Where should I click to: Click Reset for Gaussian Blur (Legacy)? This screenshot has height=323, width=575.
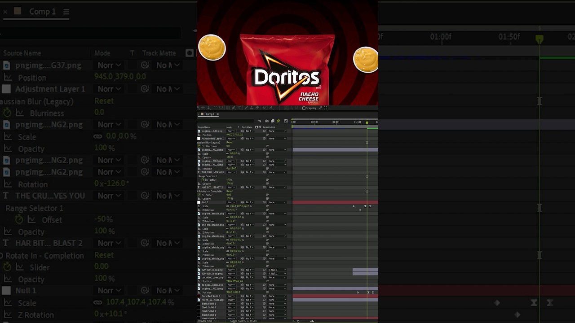(x=230, y=142)
